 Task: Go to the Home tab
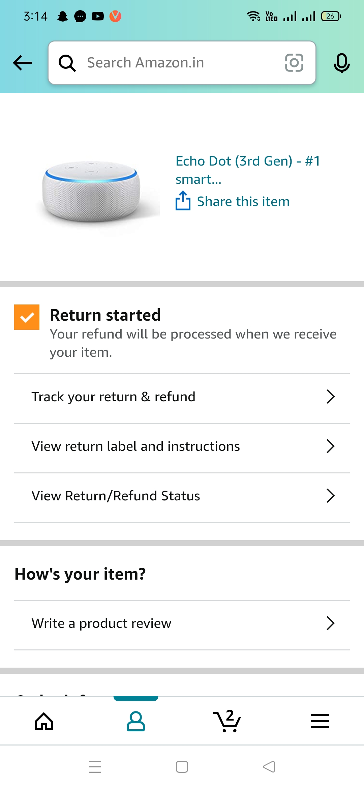pos(44,721)
